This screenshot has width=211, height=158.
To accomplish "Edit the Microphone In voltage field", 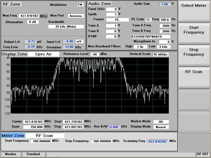I will coord(164,42).
